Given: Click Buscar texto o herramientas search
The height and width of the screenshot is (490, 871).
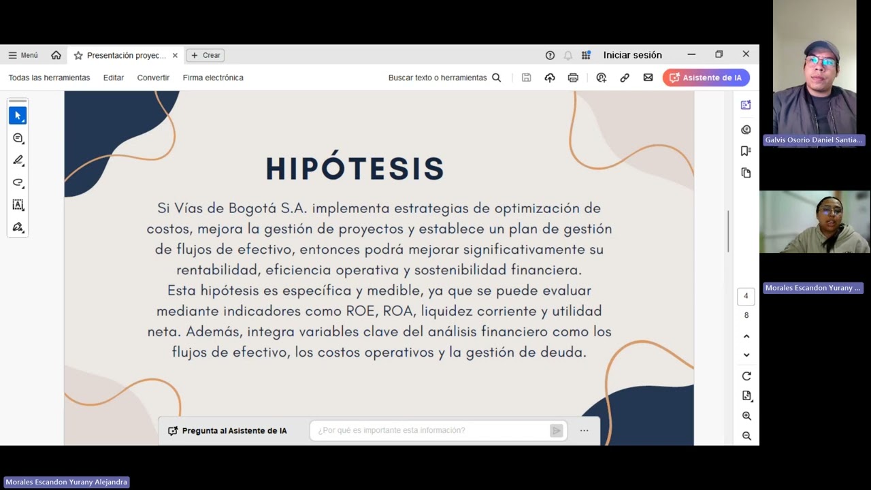Looking at the screenshot, I should [444, 78].
